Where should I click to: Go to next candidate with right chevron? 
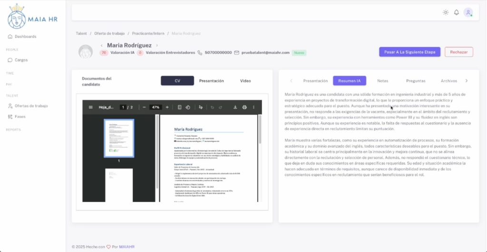(x=157, y=46)
